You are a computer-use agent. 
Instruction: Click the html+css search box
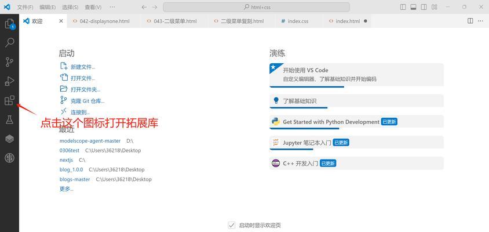[x=256, y=7]
